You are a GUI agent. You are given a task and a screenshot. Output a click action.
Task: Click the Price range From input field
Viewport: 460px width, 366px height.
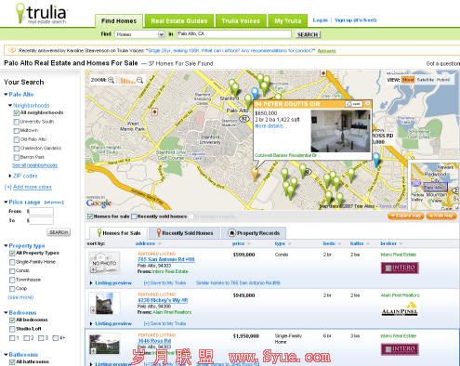[41, 212]
